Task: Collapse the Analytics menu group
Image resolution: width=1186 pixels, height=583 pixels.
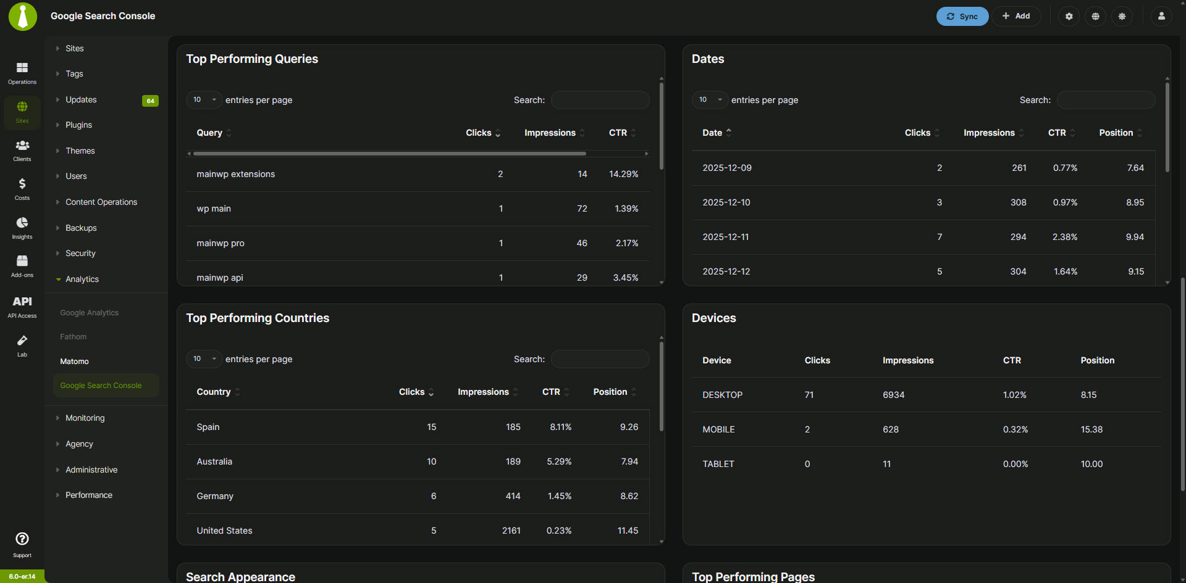Action: pyautogui.click(x=82, y=279)
